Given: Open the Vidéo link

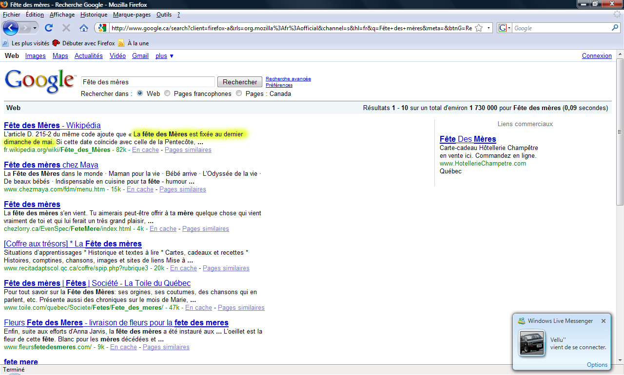Looking at the screenshot, I should click(x=117, y=56).
